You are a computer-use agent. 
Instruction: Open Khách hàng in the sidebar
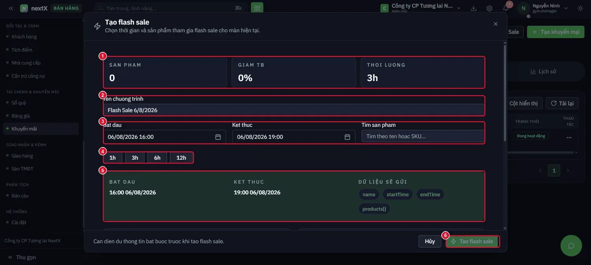pyautogui.click(x=24, y=37)
